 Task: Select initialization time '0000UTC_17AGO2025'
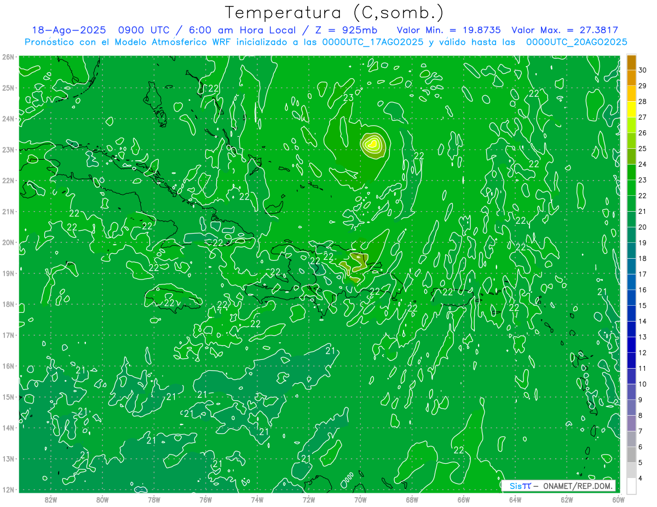(x=373, y=42)
